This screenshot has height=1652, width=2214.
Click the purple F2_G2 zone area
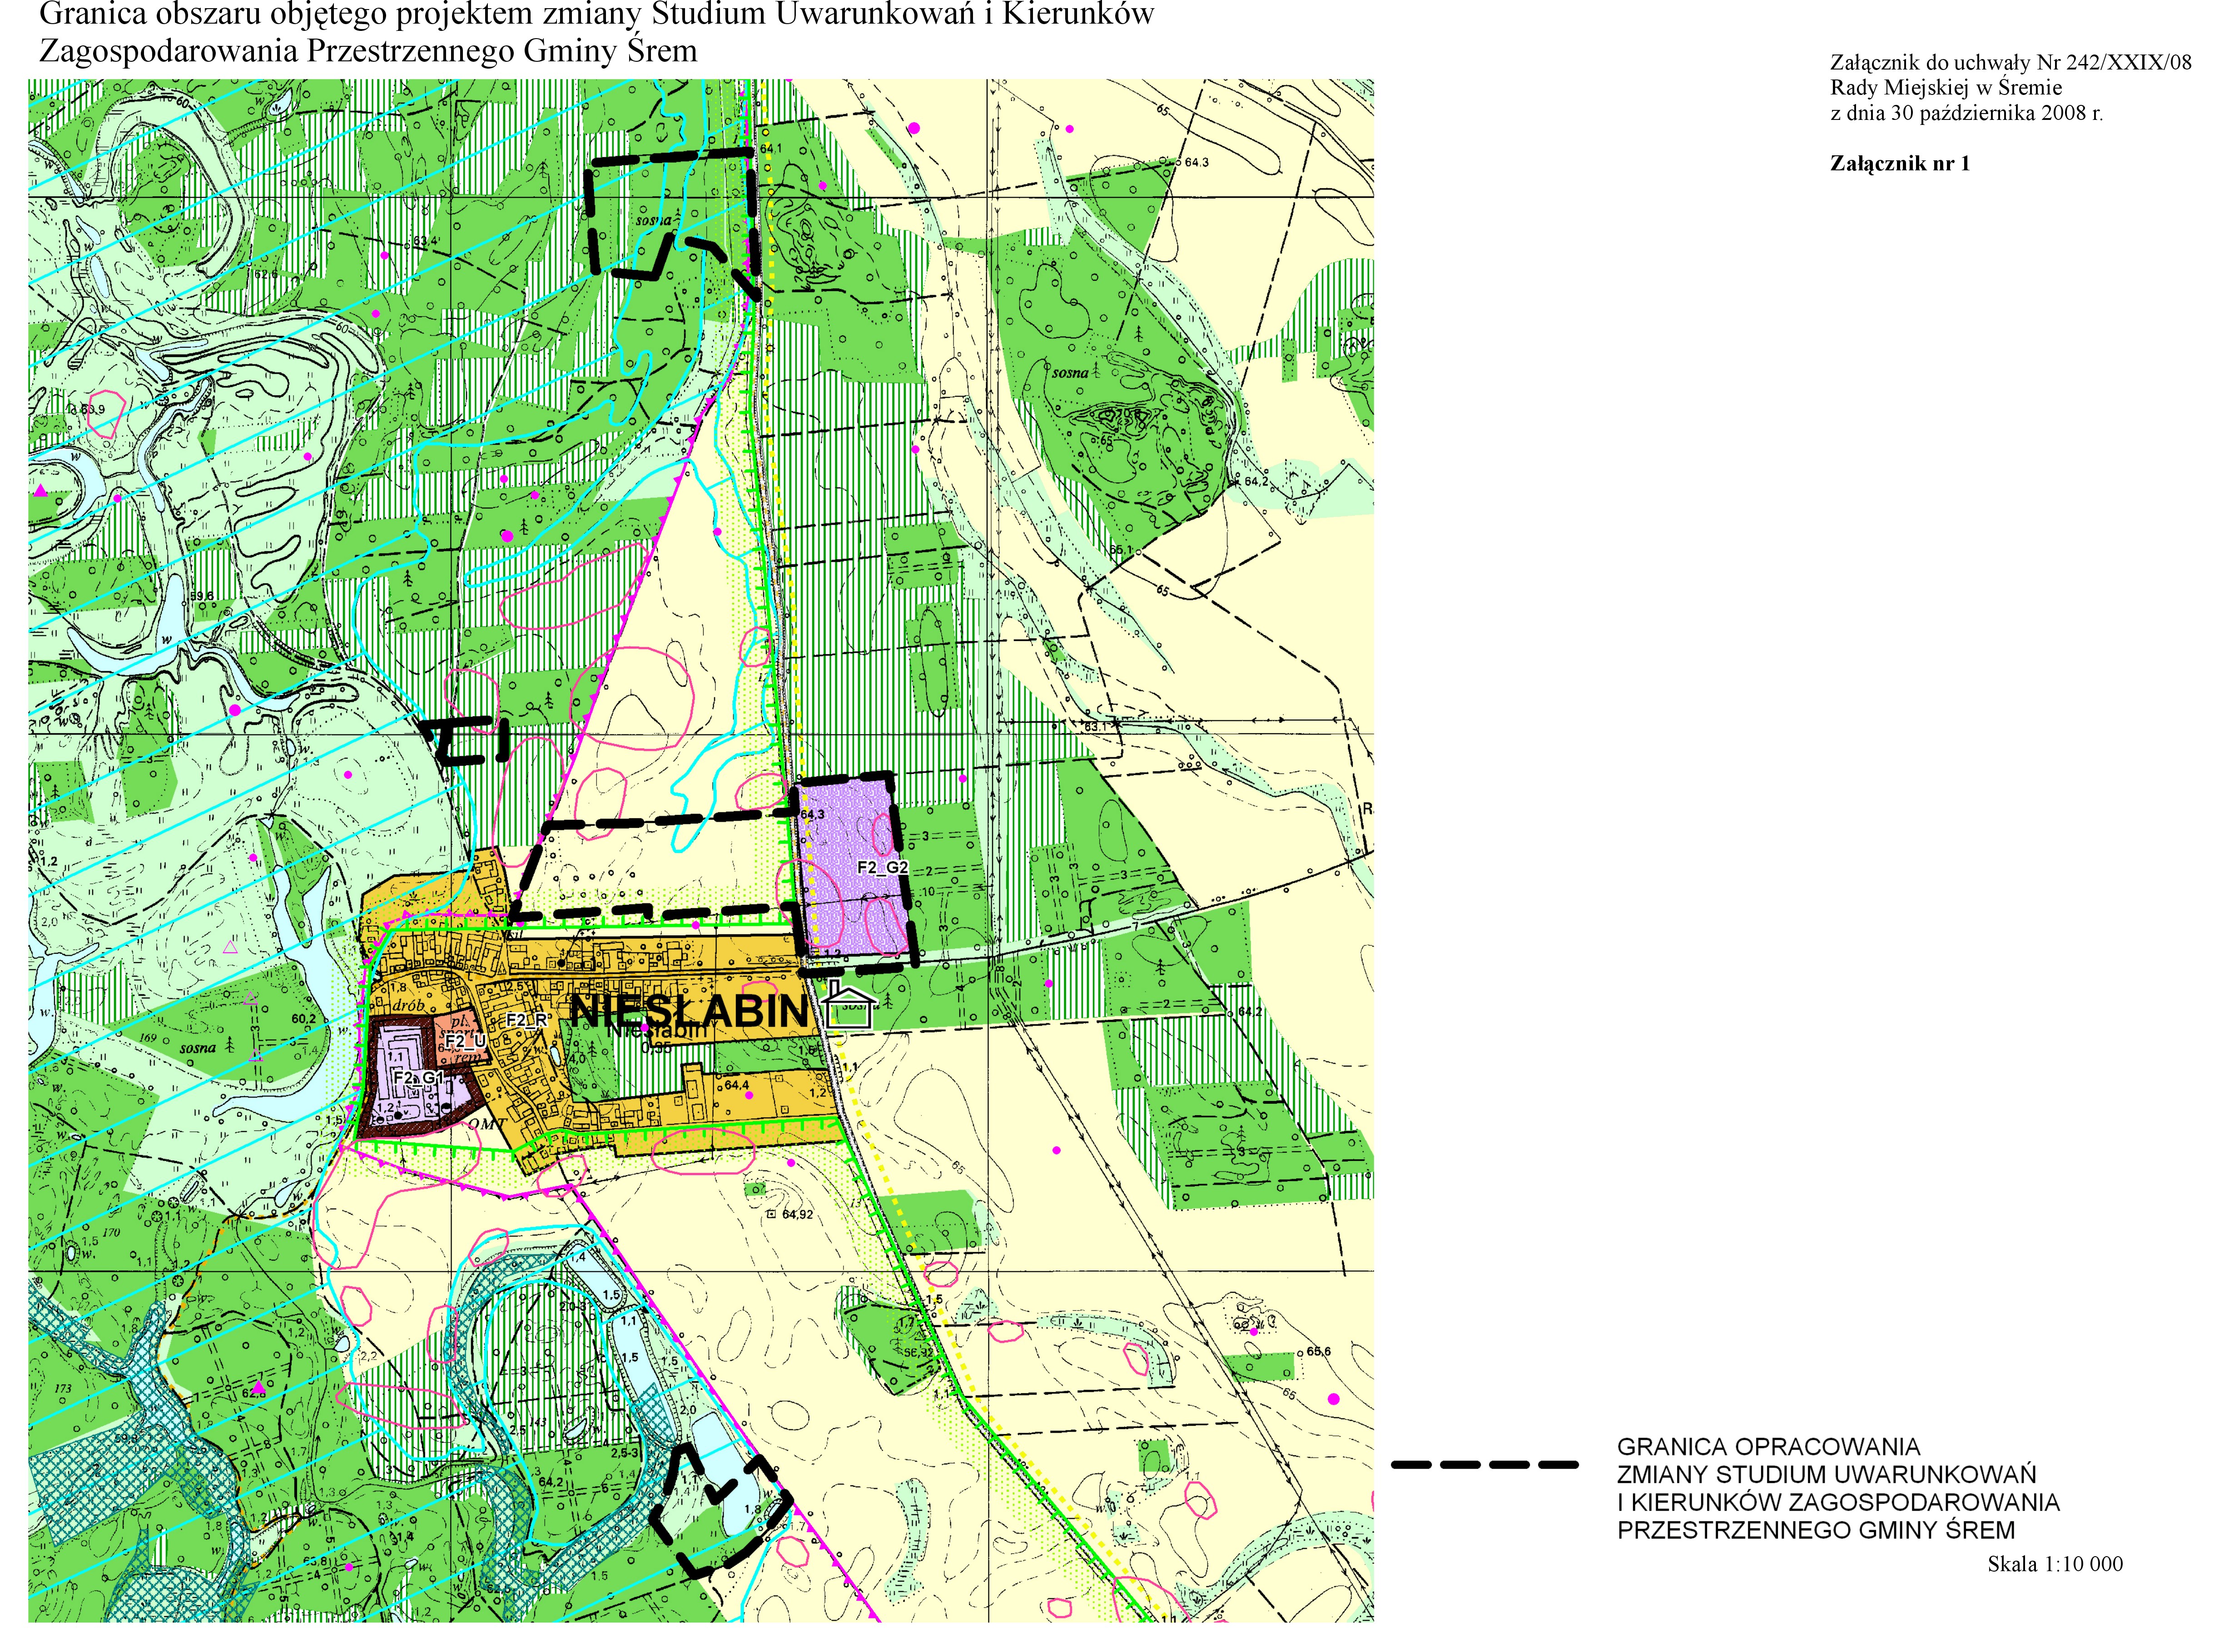coord(845,835)
